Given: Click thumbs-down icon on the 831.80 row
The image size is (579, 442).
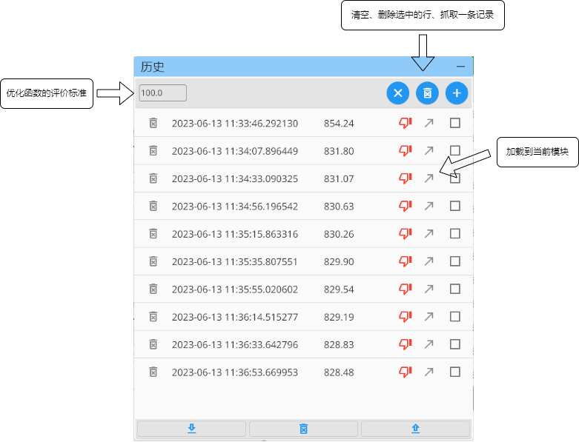Looking at the screenshot, I should [x=406, y=150].
